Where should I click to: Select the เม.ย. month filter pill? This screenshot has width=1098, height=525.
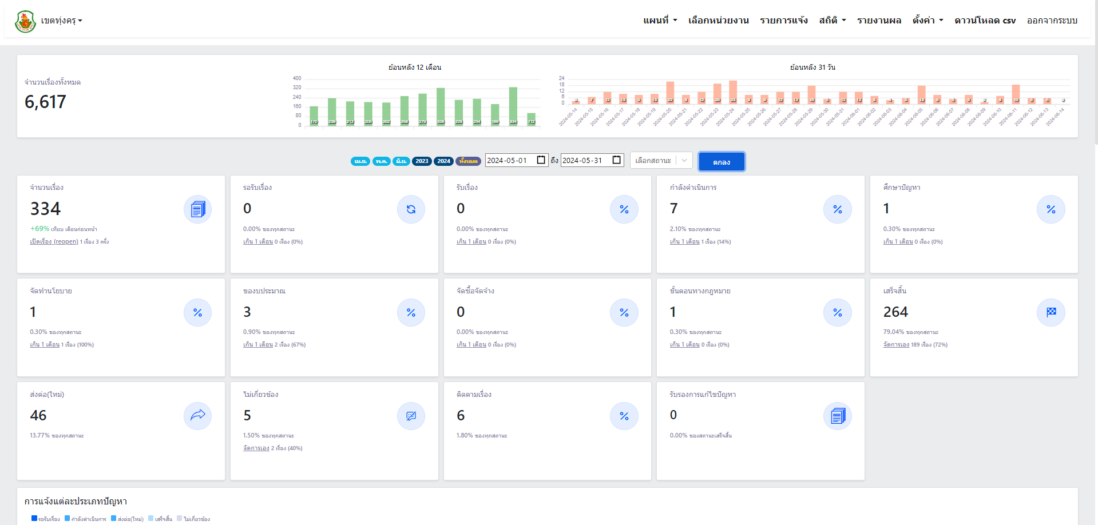click(x=360, y=161)
